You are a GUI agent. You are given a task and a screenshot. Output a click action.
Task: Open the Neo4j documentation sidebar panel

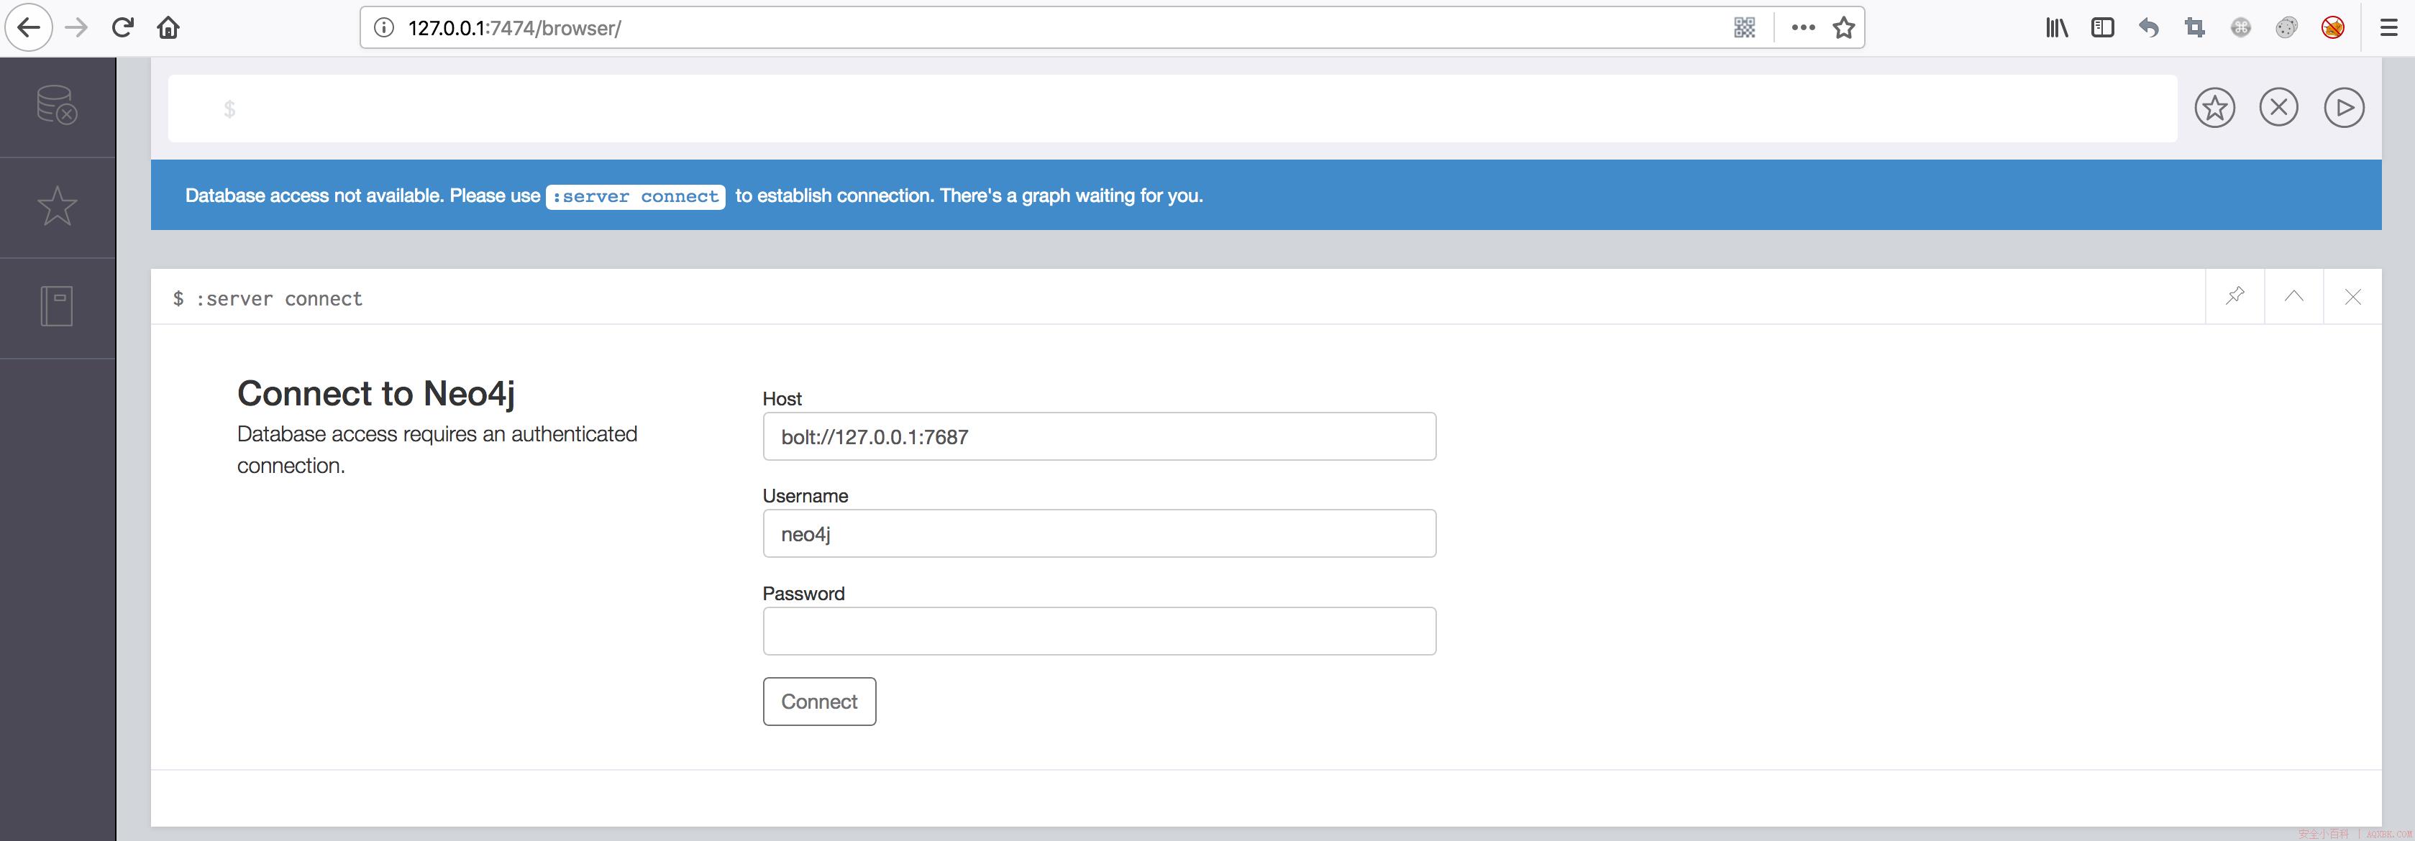pyautogui.click(x=58, y=307)
